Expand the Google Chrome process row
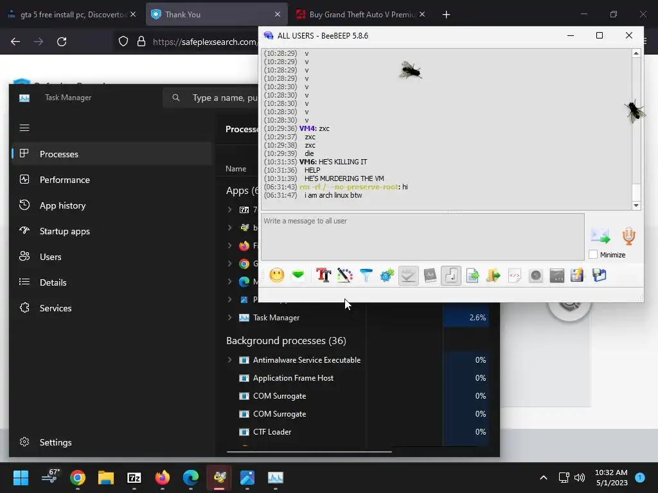This screenshot has width=658, height=493. (229, 263)
